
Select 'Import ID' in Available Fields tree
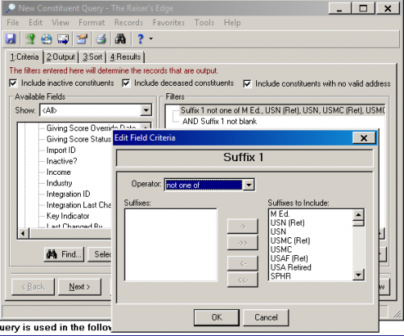coord(61,150)
